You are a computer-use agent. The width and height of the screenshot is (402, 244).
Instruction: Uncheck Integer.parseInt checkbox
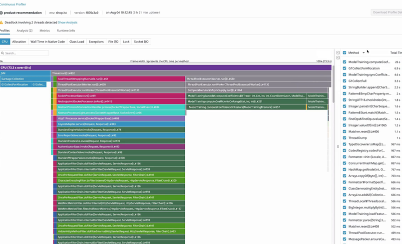click(344, 106)
